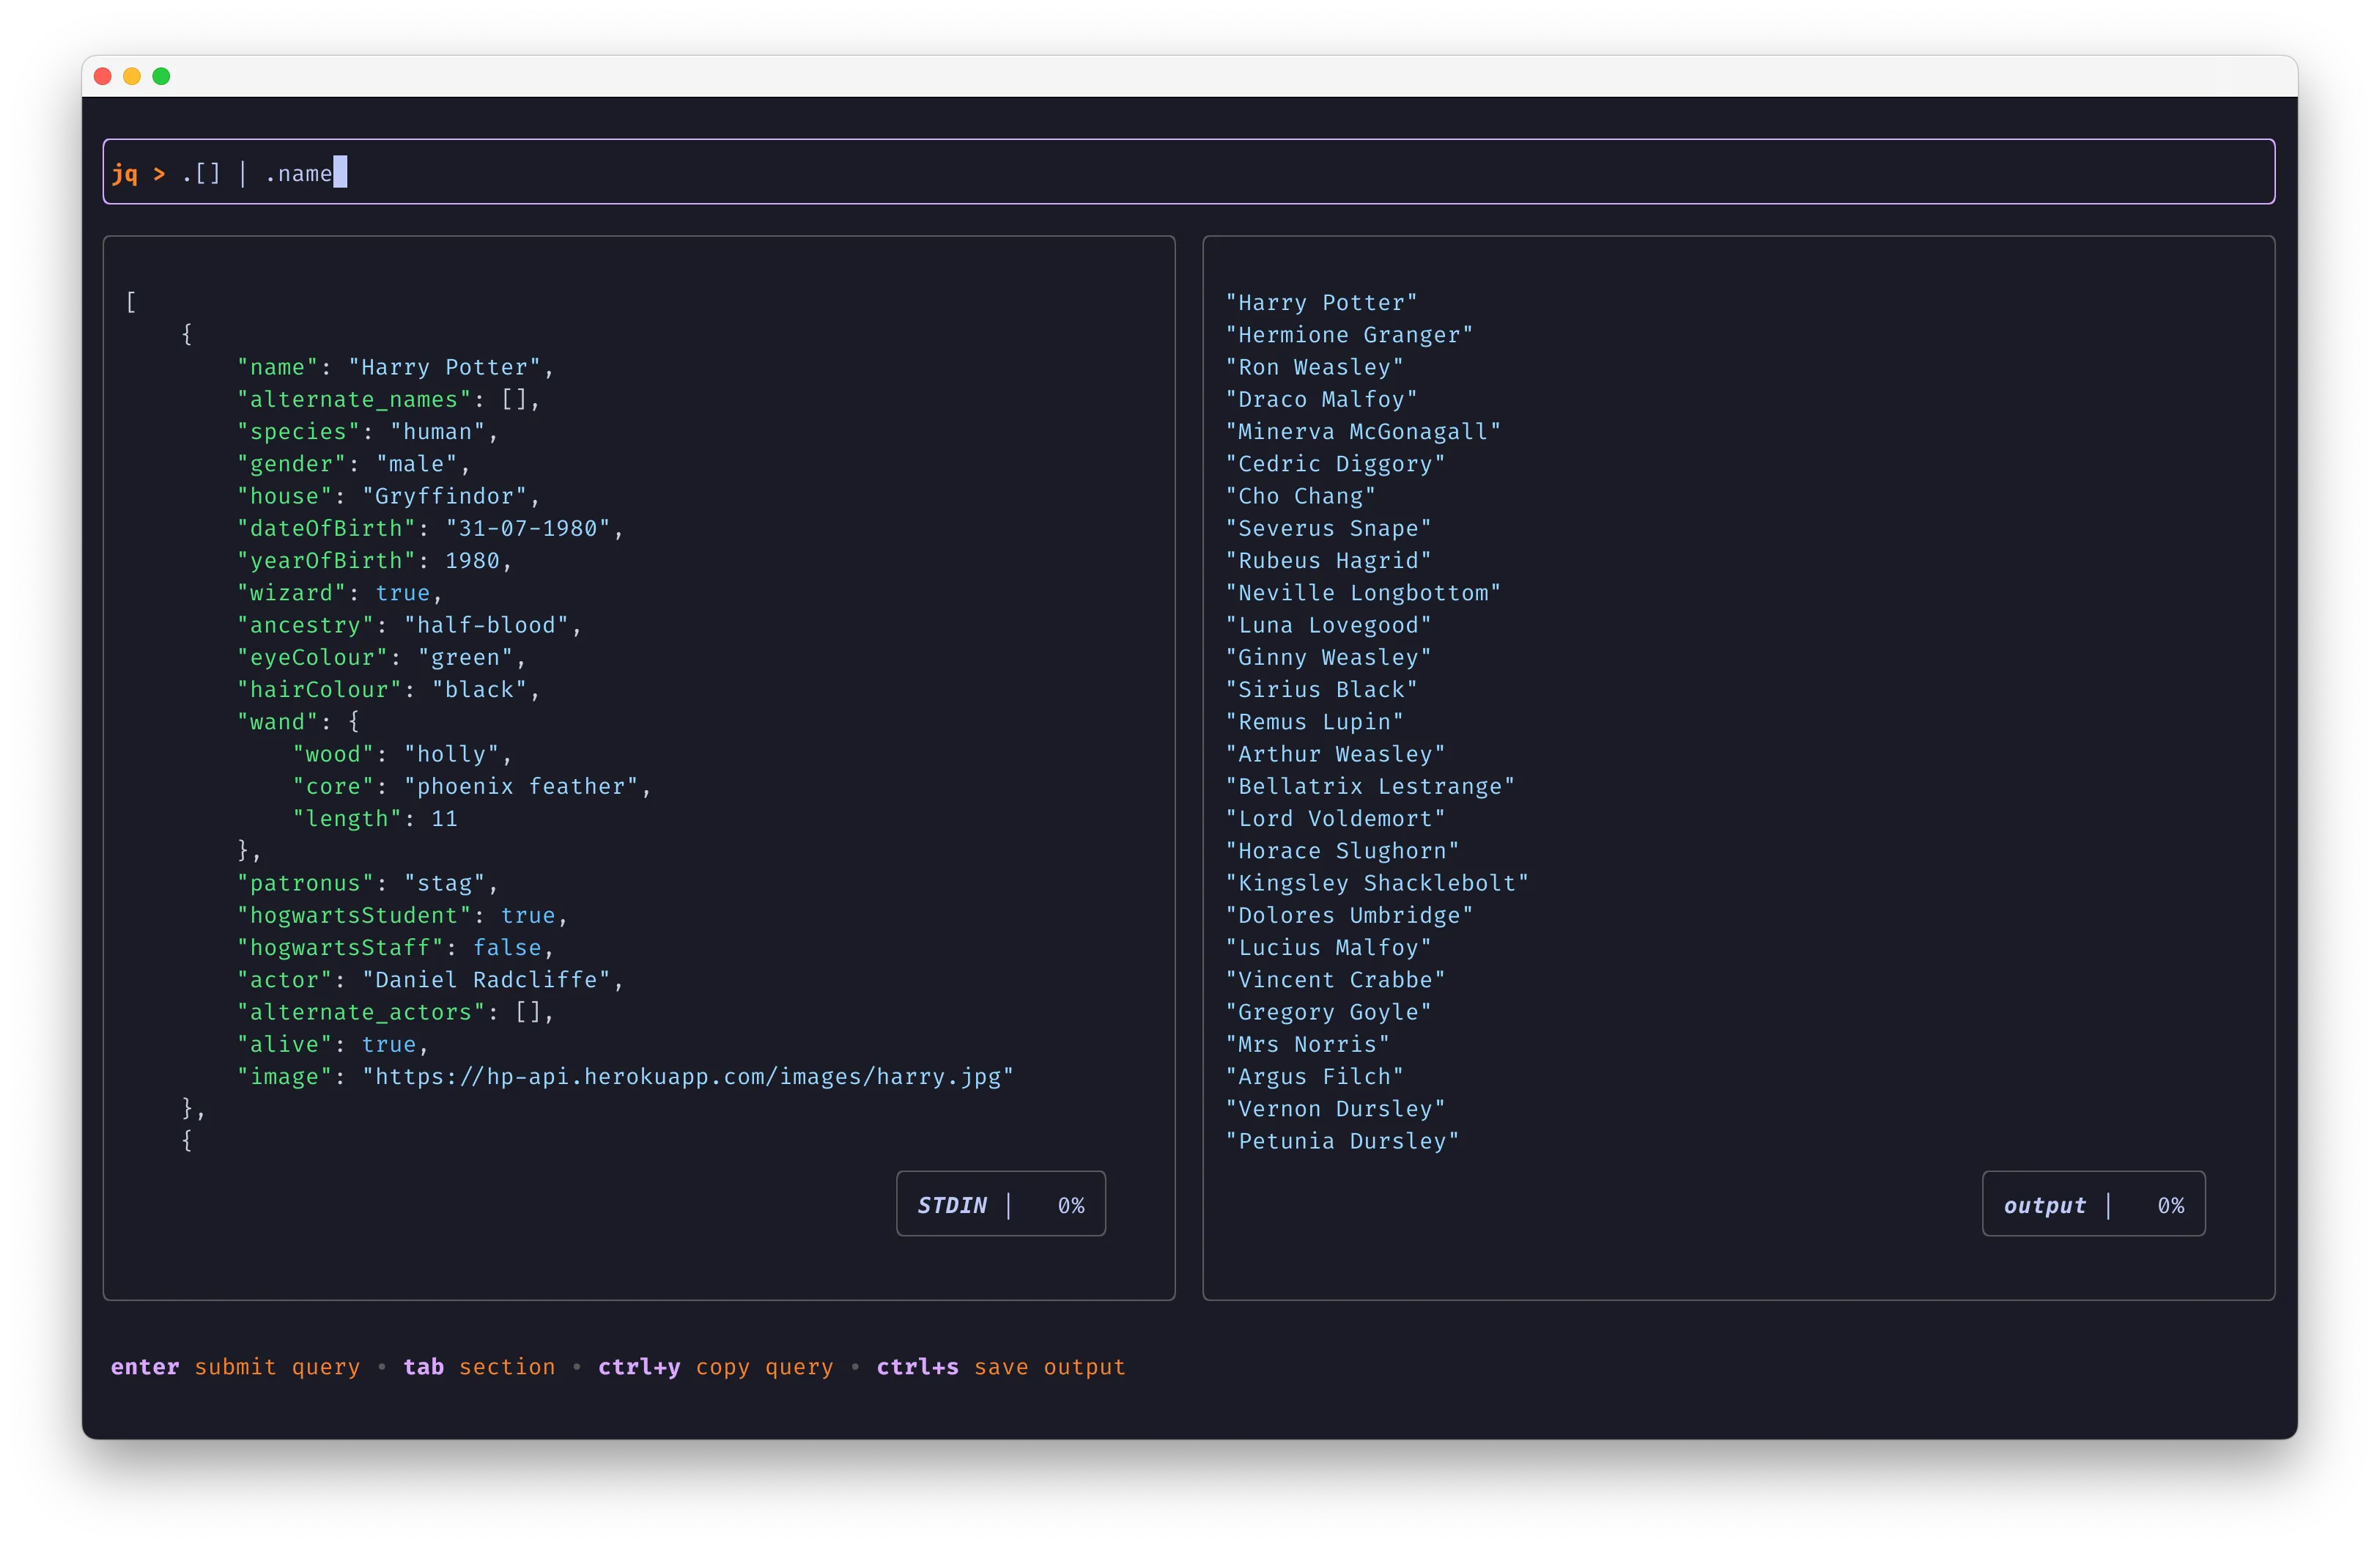Click the yellow minimize window button
The width and height of the screenshot is (2380, 1548).
point(132,77)
